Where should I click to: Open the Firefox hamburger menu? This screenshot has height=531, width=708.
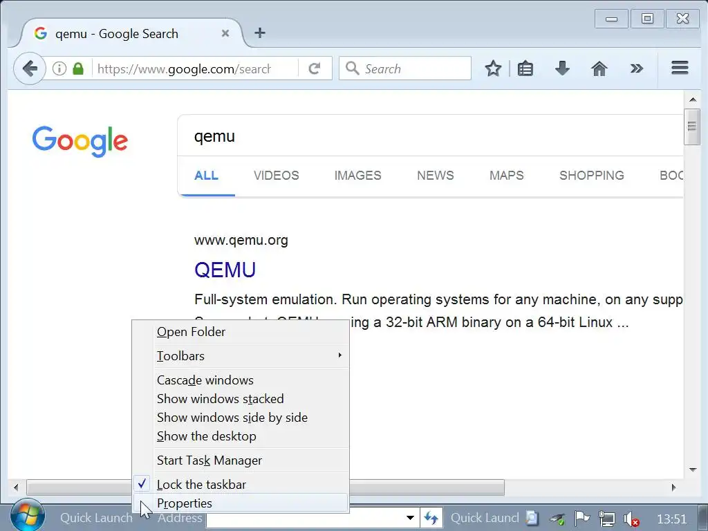click(x=680, y=68)
